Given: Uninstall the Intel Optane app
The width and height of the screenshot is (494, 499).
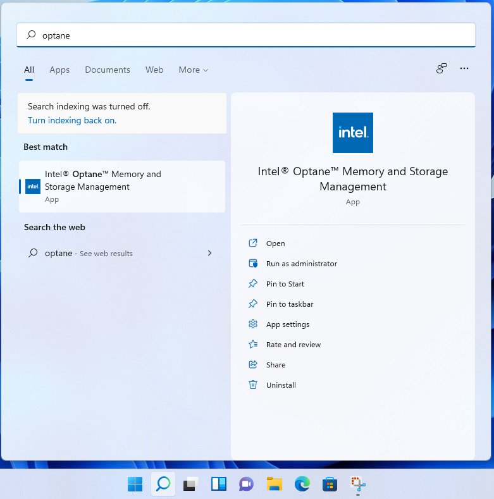Looking at the screenshot, I should [281, 385].
